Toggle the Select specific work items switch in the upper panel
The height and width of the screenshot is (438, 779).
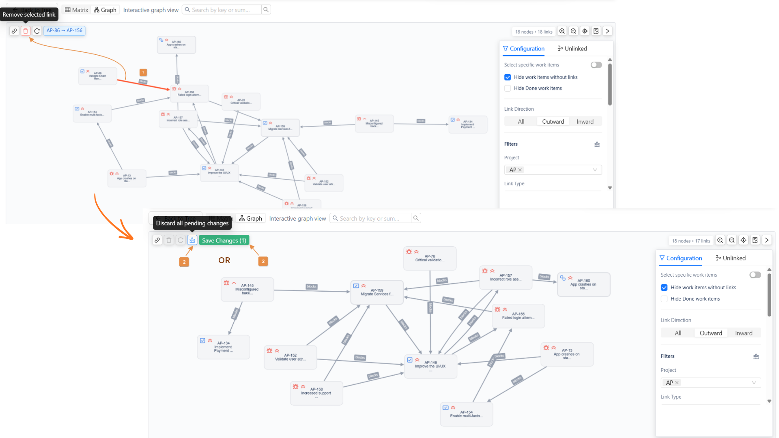point(596,65)
